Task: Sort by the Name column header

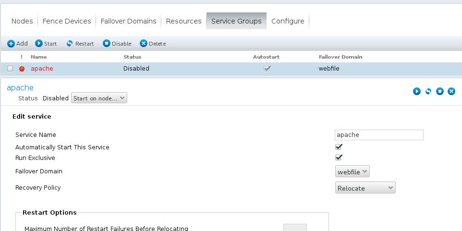Action: pyautogui.click(x=38, y=57)
